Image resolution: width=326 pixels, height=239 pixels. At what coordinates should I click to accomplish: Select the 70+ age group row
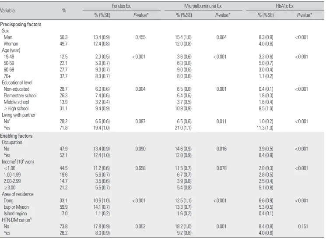point(163,76)
